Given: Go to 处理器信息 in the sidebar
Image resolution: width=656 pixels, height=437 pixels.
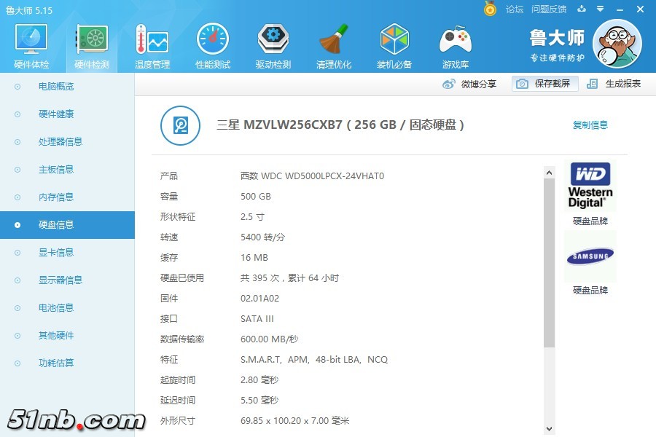Looking at the screenshot, I should tap(60, 142).
